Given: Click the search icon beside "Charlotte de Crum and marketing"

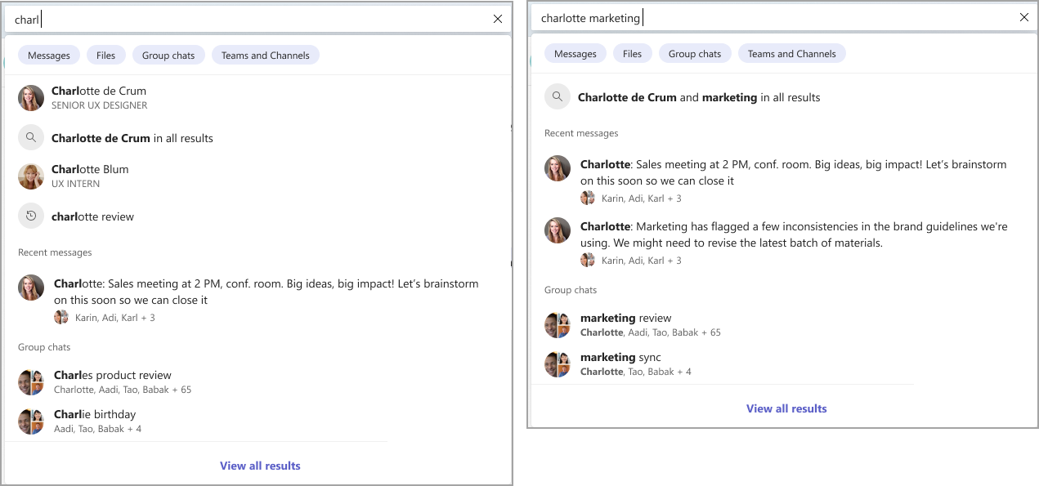Looking at the screenshot, I should pos(558,97).
